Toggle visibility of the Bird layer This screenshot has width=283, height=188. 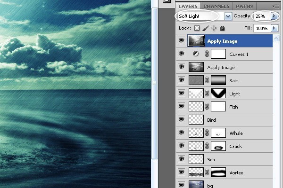[181, 120]
